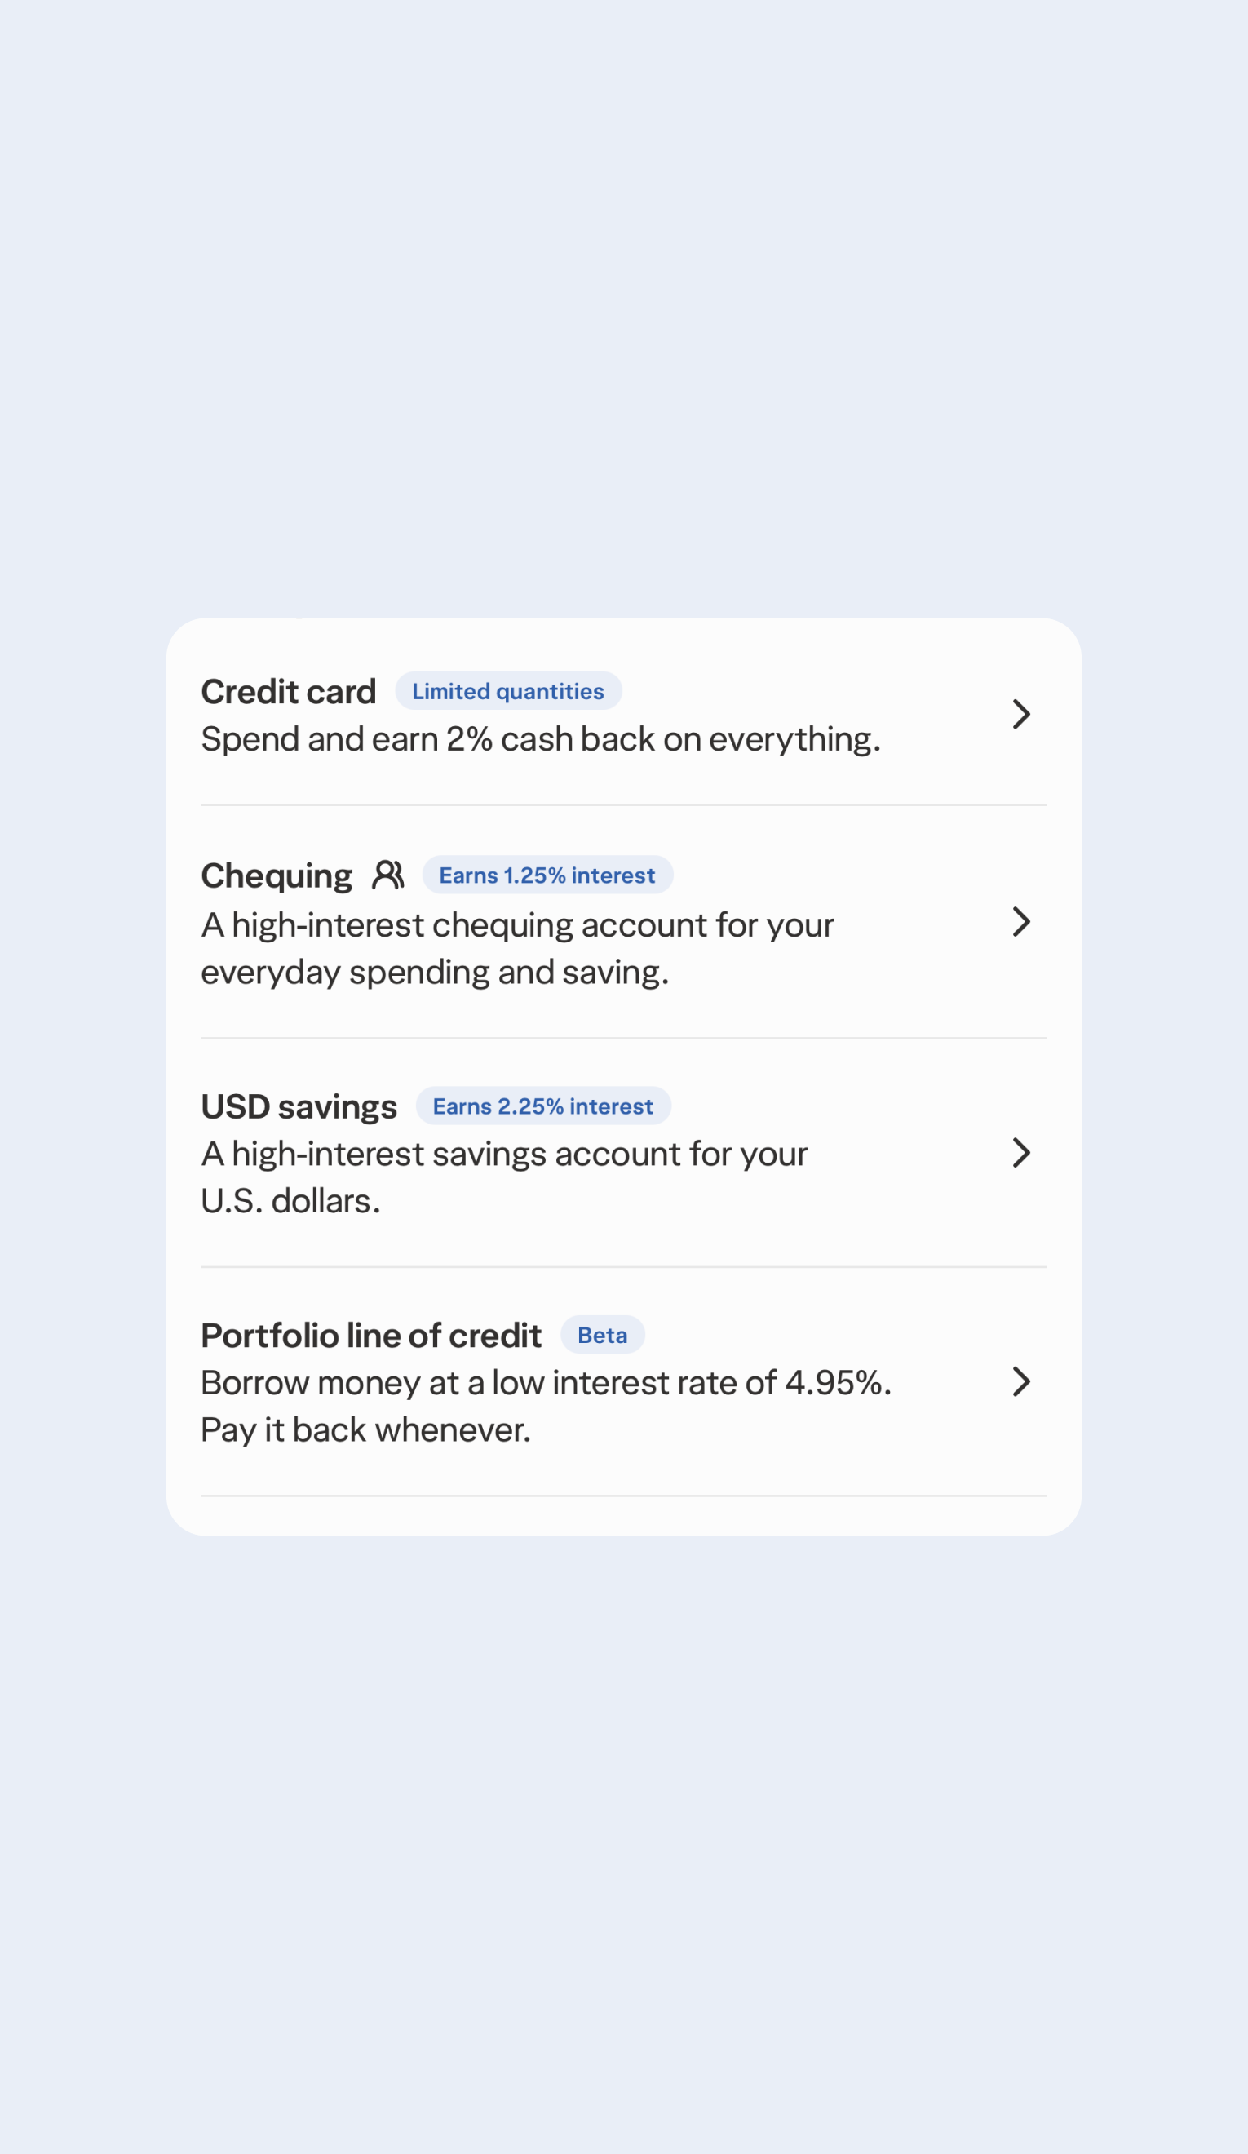Open Portfolio line of credit chevron
1248x2154 pixels.
[x=1020, y=1381]
